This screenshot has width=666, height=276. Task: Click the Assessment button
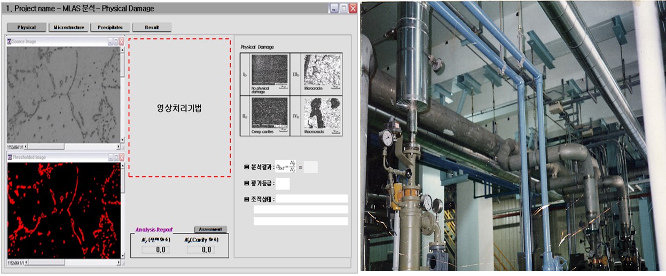pos(210,229)
